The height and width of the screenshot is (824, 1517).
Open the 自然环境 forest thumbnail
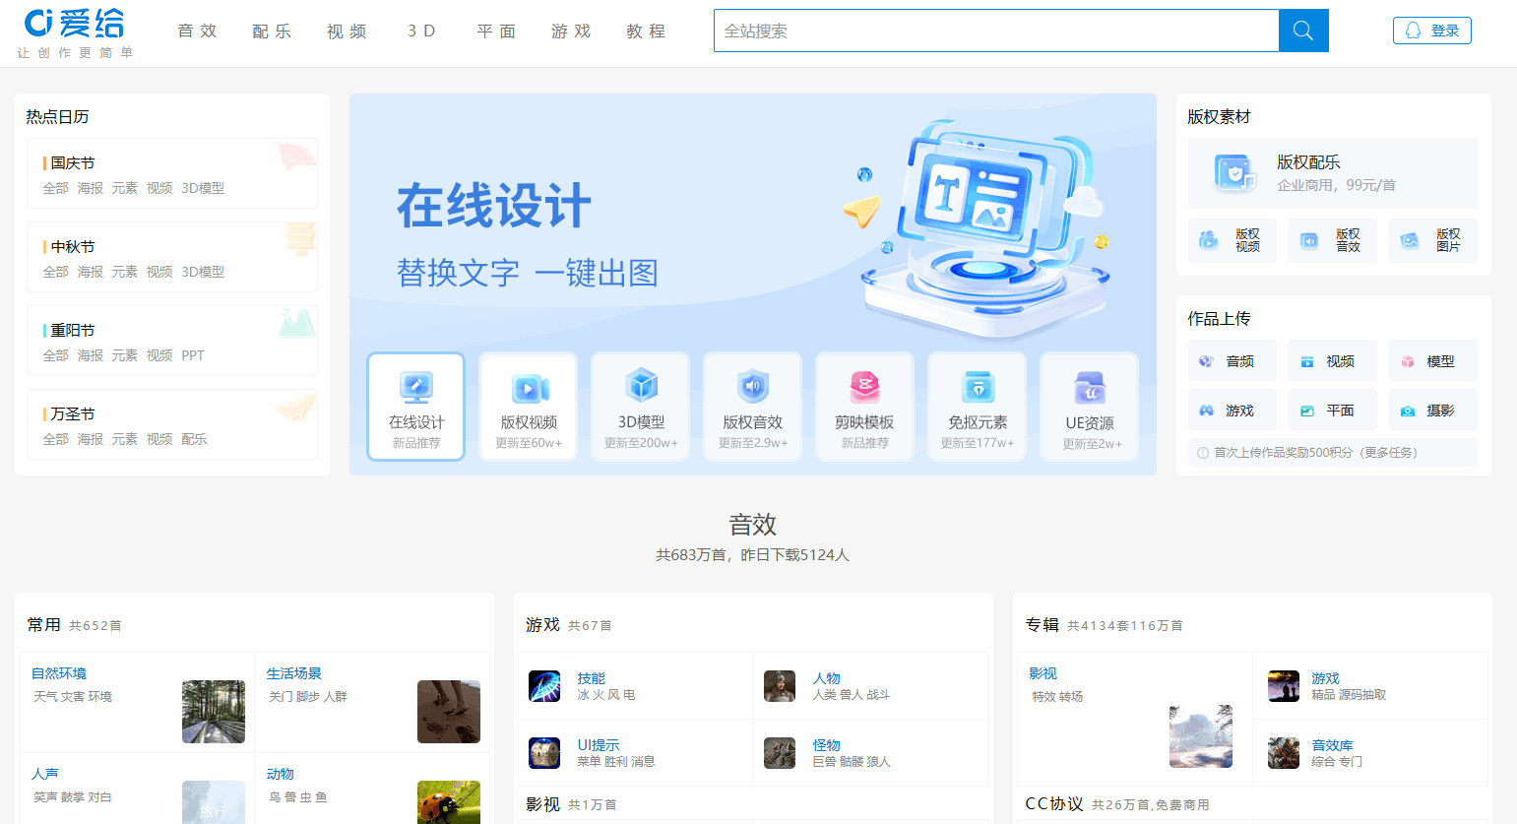[x=214, y=711]
